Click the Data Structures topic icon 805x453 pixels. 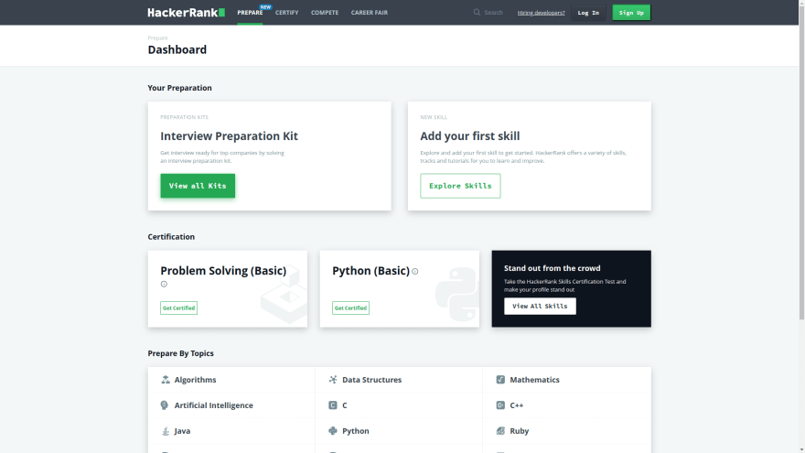pos(333,380)
